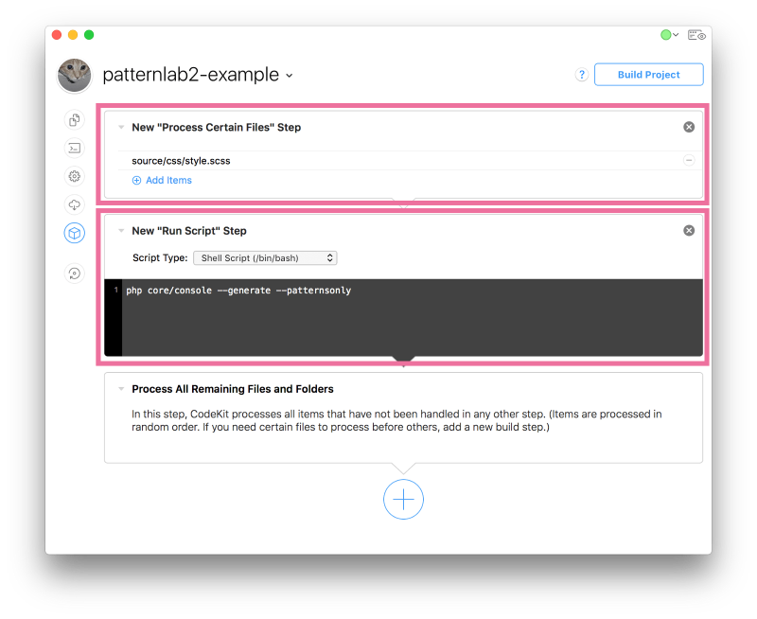Open the browser preview eye icon
This screenshot has height=619, width=757.
coord(696,35)
